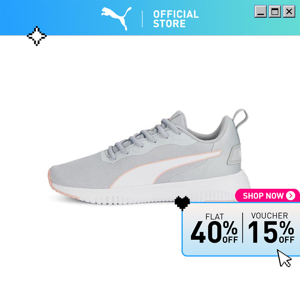This screenshot has height=300, width=300.
Task: Click the blue gradient header banner
Action: (x=150, y=18)
